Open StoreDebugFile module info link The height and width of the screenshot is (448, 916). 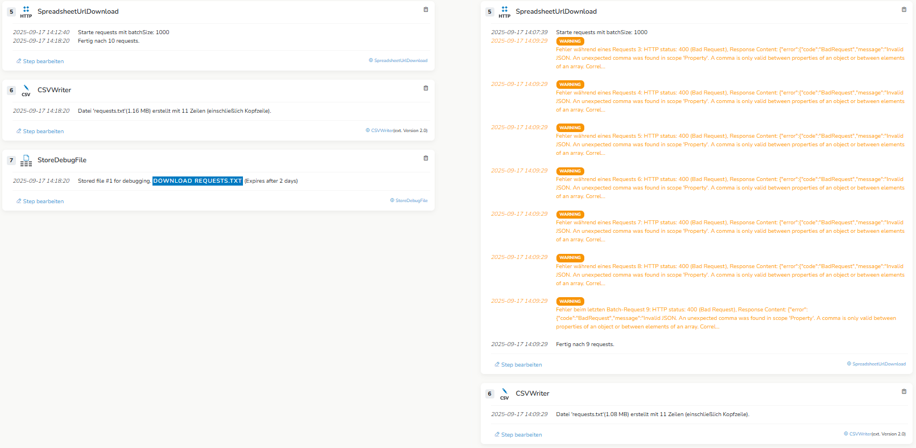409,200
